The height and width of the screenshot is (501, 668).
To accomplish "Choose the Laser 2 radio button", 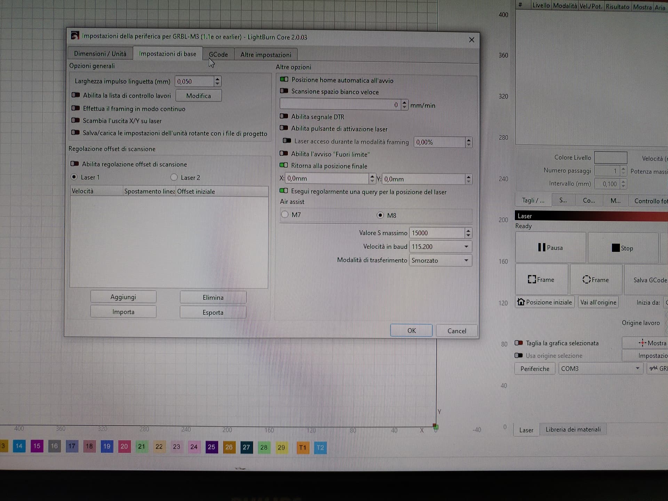I will (x=174, y=177).
